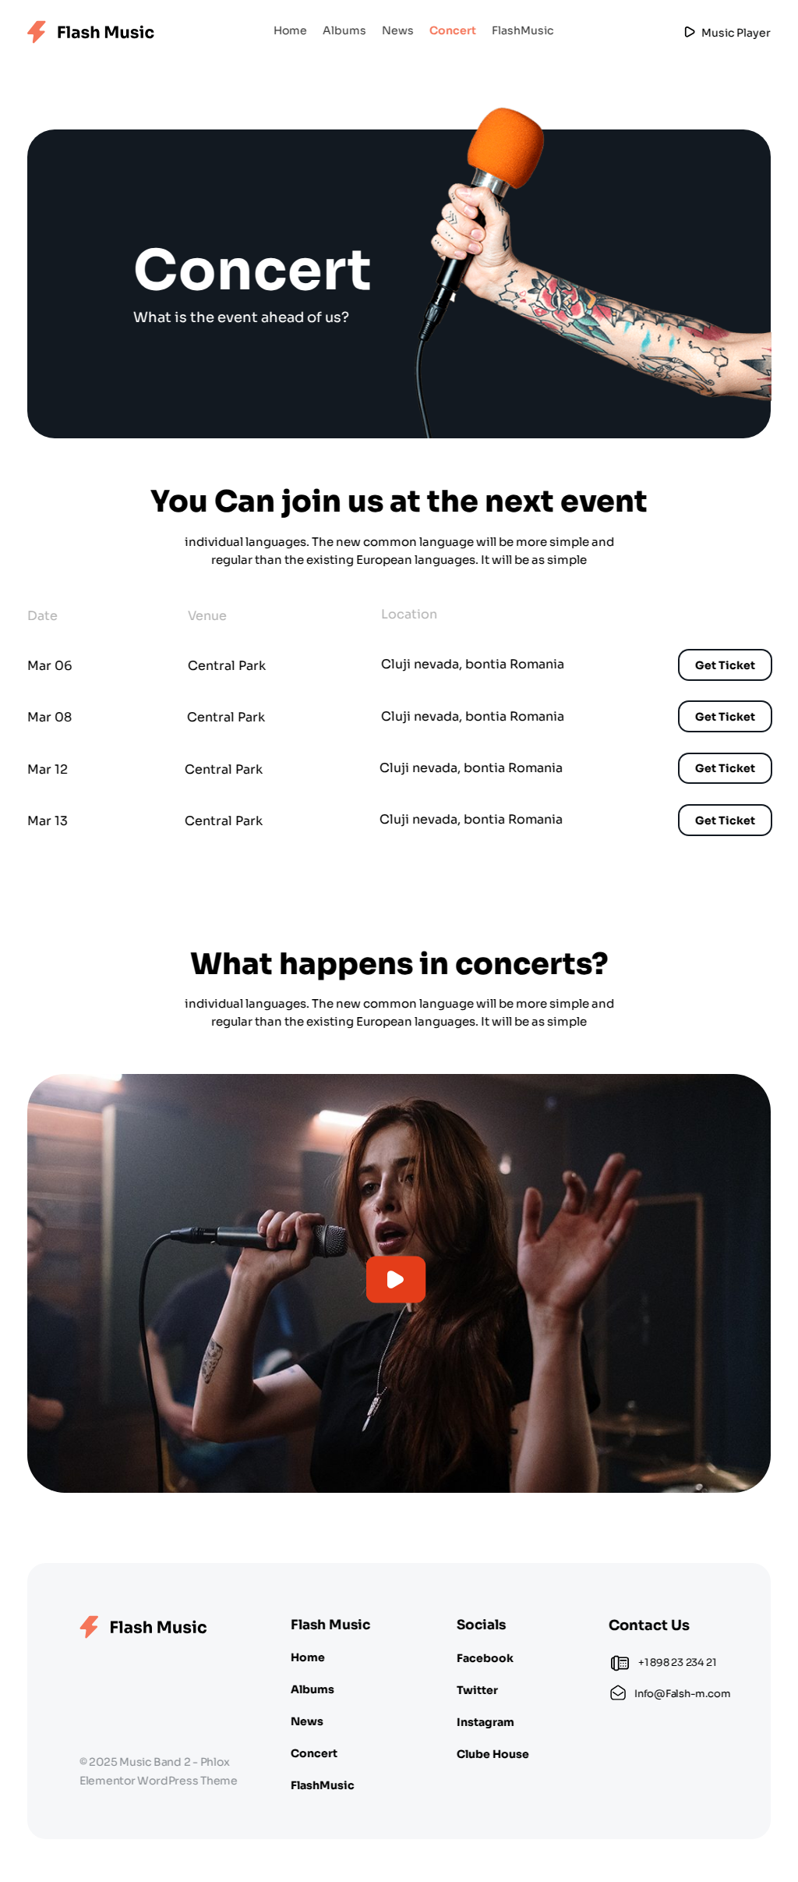The width and height of the screenshot is (798, 1882).
Task: Get Ticket for the Mar 12 concert
Action: (x=725, y=768)
